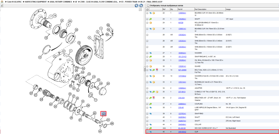The width and height of the screenshot is (279, 134).
Task: Select callout 12 gear in the diagram
Action: [x=79, y=43]
